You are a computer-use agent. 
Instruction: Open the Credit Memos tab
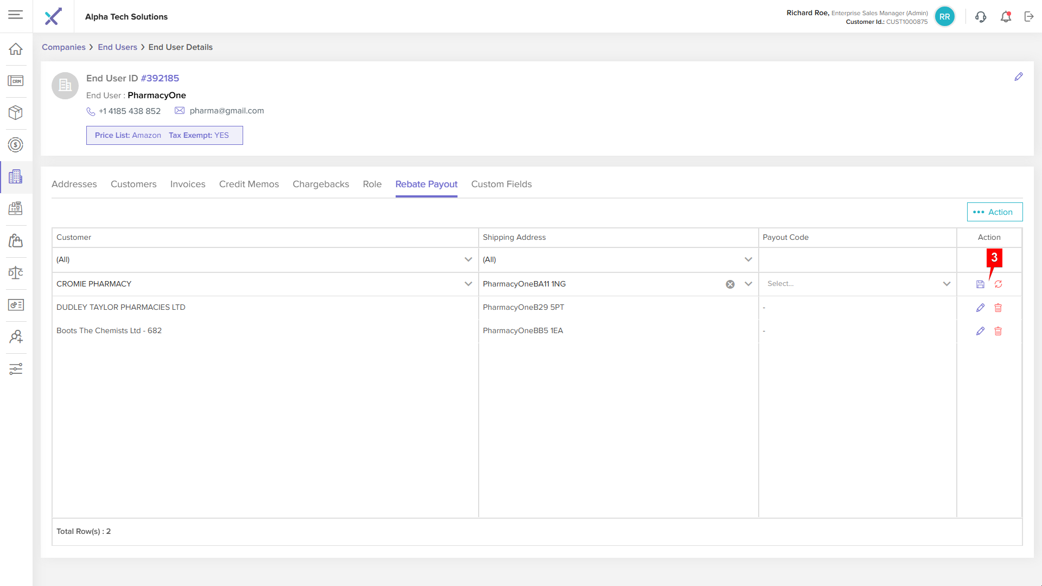(x=249, y=184)
